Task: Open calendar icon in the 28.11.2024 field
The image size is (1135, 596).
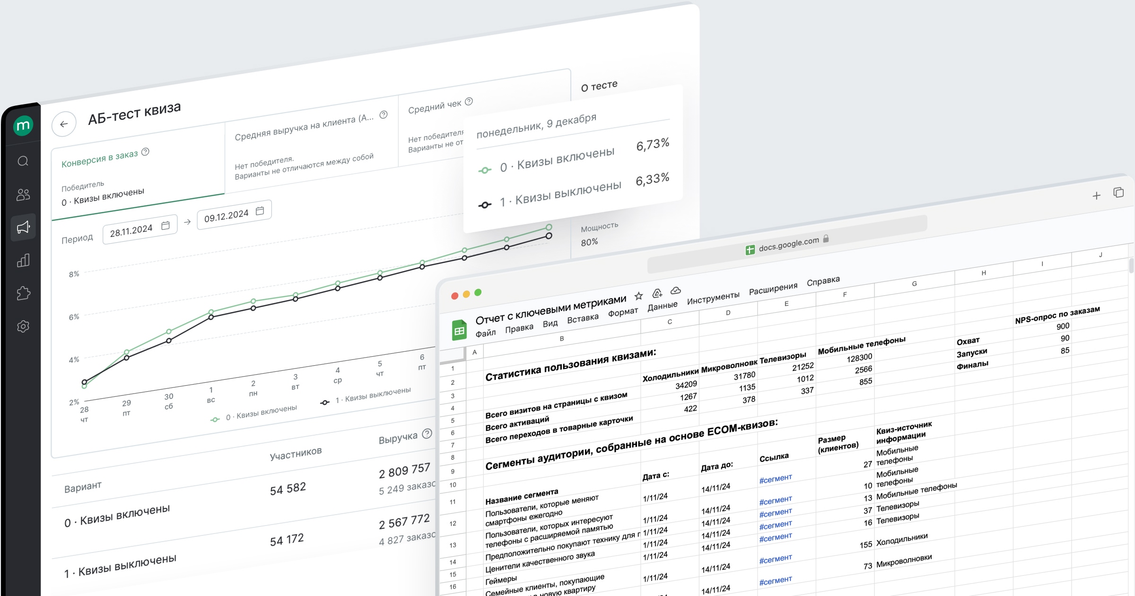Action: pyautogui.click(x=166, y=225)
